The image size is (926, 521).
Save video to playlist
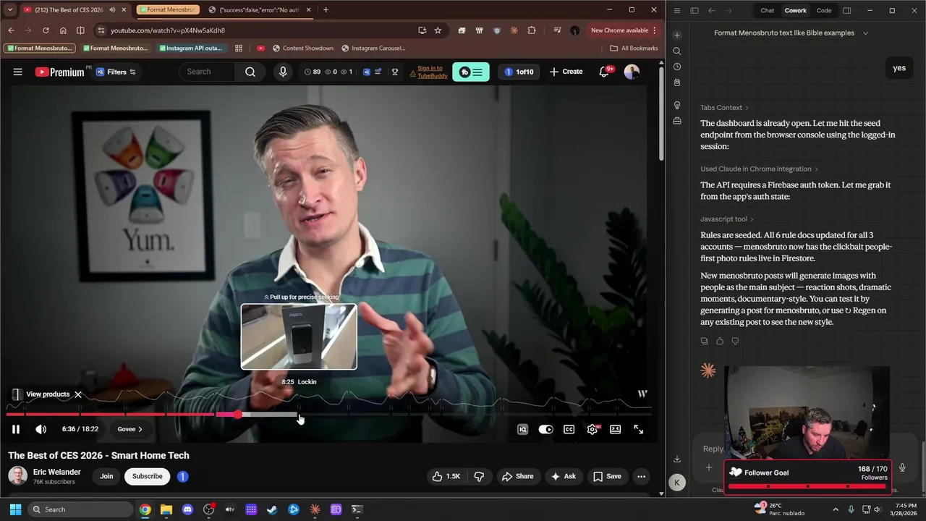(x=607, y=476)
